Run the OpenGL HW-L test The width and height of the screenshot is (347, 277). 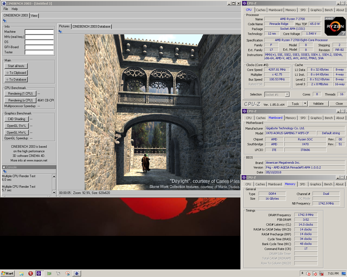click(x=17, y=133)
